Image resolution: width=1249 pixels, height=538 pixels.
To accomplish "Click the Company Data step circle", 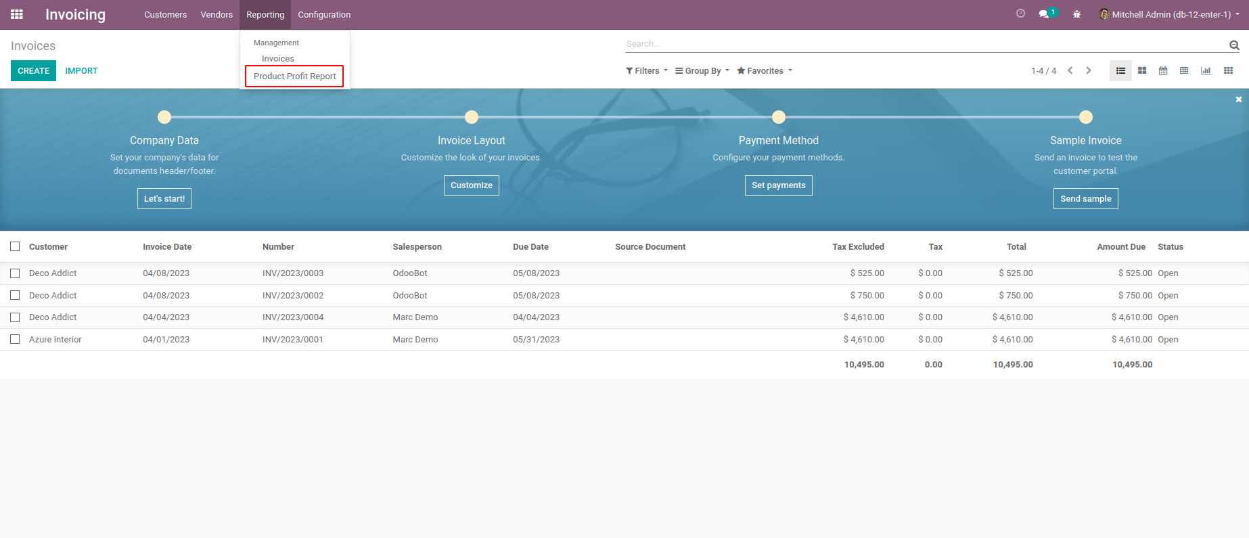I will [164, 117].
